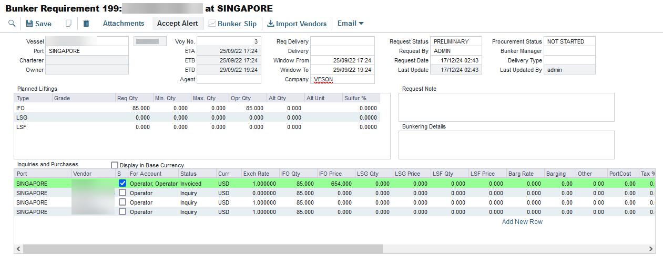The height and width of the screenshot is (257, 663).
Task: Delete using the trash can icon
Action: (86, 24)
